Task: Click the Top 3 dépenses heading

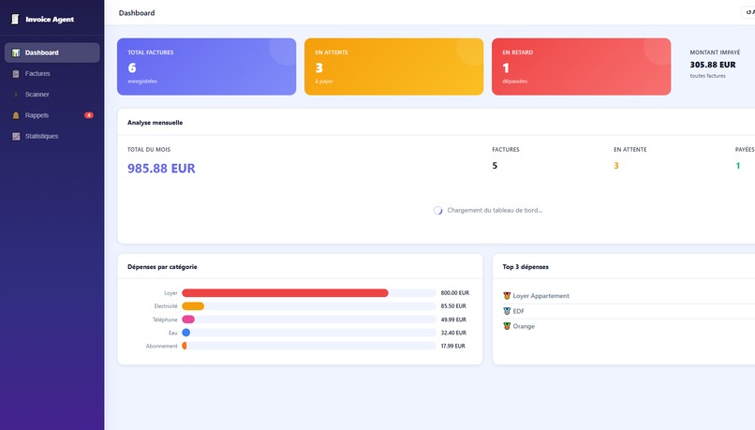Action: tap(526, 267)
